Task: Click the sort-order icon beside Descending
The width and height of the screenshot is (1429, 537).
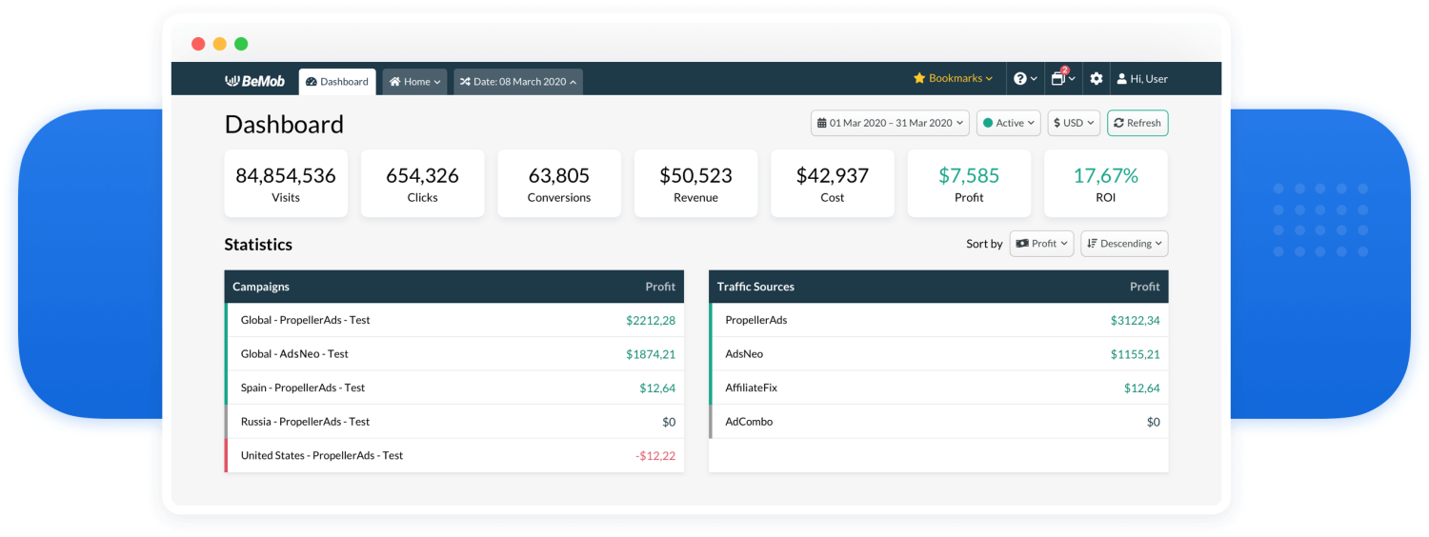Action: click(x=1092, y=244)
